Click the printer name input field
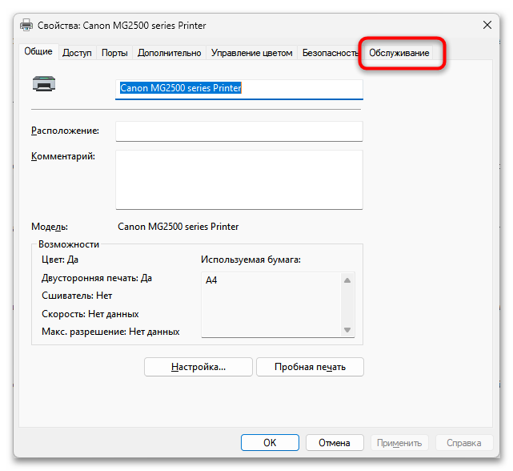Screen dimensions: 513x471 coord(239,89)
